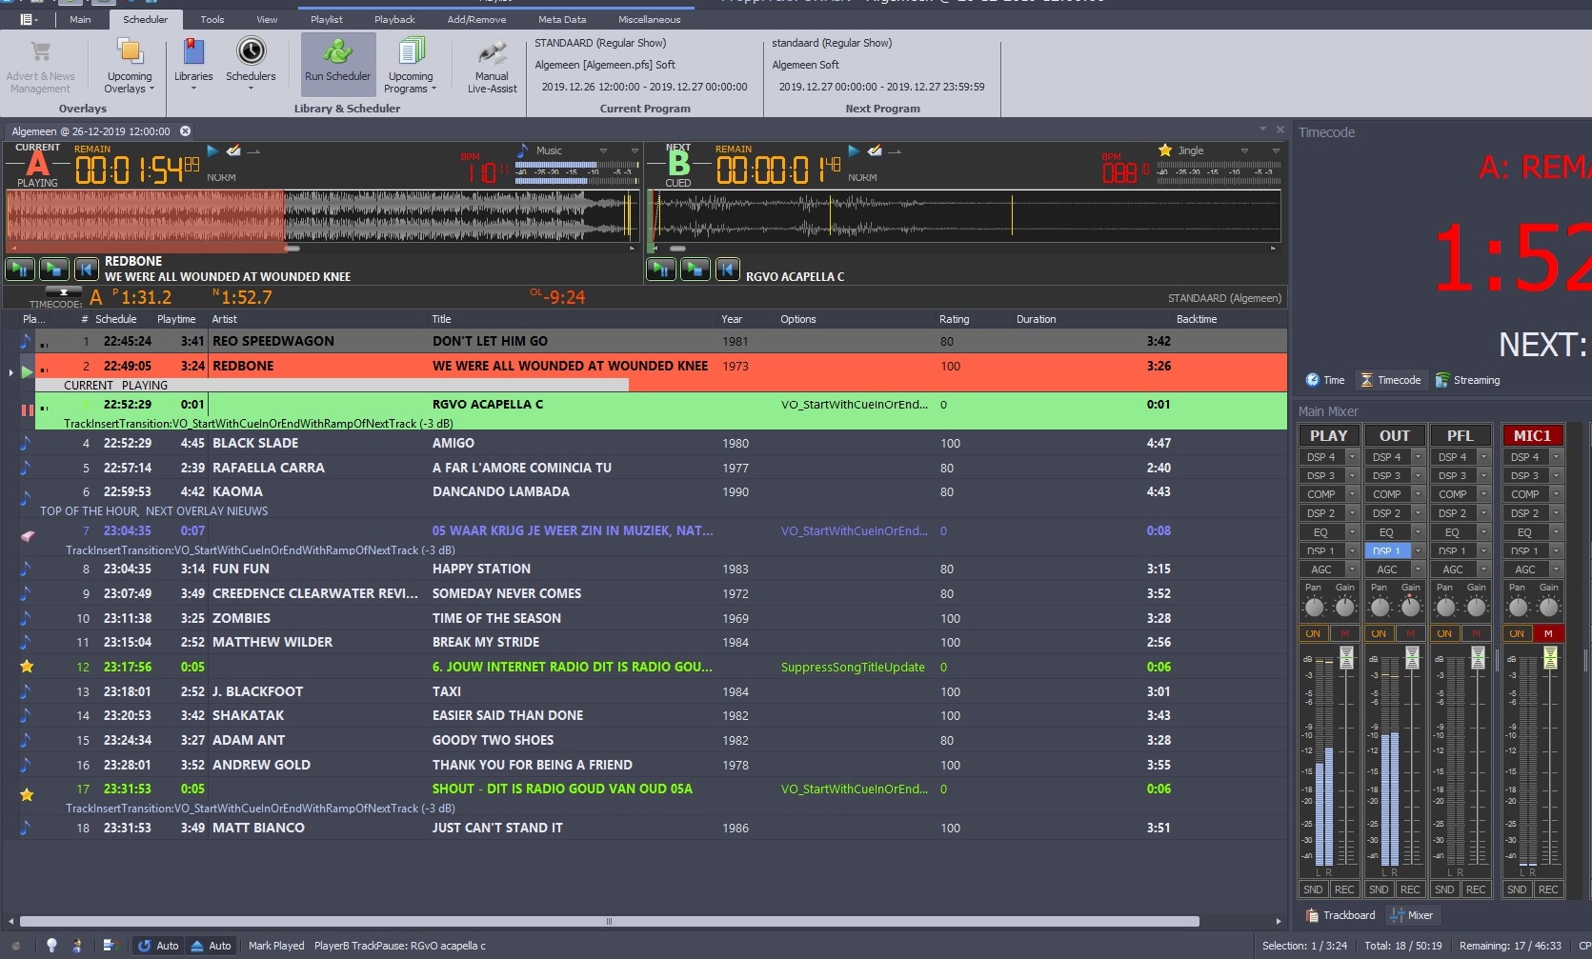Image resolution: width=1592 pixels, height=959 pixels.
Task: Click the edit pencil icon on Player B
Action: pyautogui.click(x=875, y=150)
